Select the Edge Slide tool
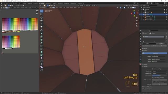Viewport: 168px width, 94px height. click(41, 61)
